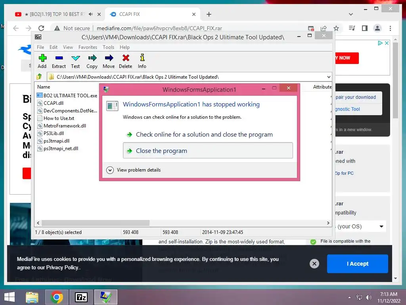The height and width of the screenshot is (305, 406).
Task: Select MetroFramework.dll file
Action: 61,126
